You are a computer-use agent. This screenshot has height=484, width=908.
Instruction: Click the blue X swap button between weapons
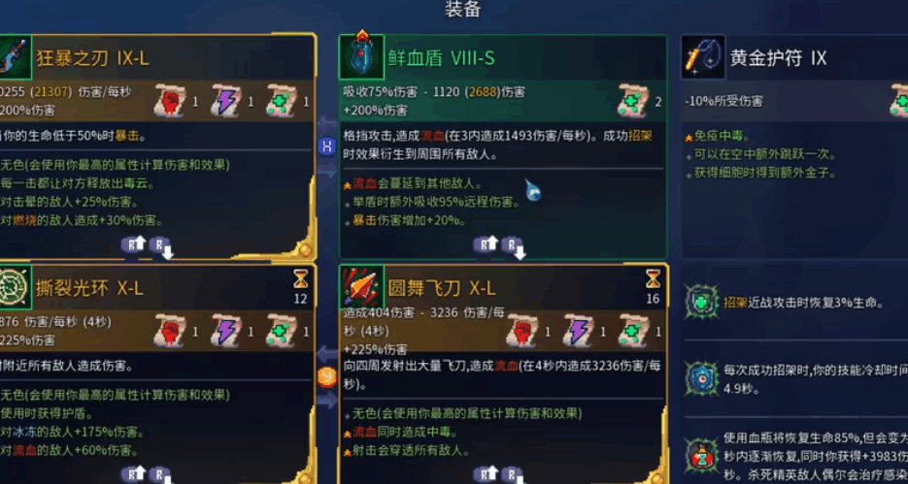click(327, 146)
